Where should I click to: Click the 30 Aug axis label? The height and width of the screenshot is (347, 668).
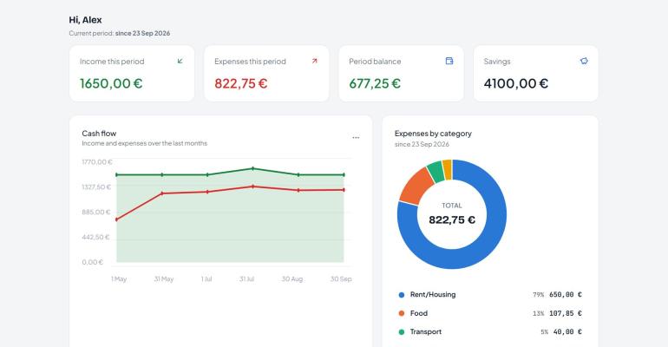click(292, 278)
